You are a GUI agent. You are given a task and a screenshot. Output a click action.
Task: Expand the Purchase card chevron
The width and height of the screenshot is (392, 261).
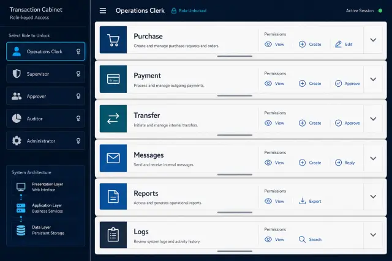(x=373, y=40)
